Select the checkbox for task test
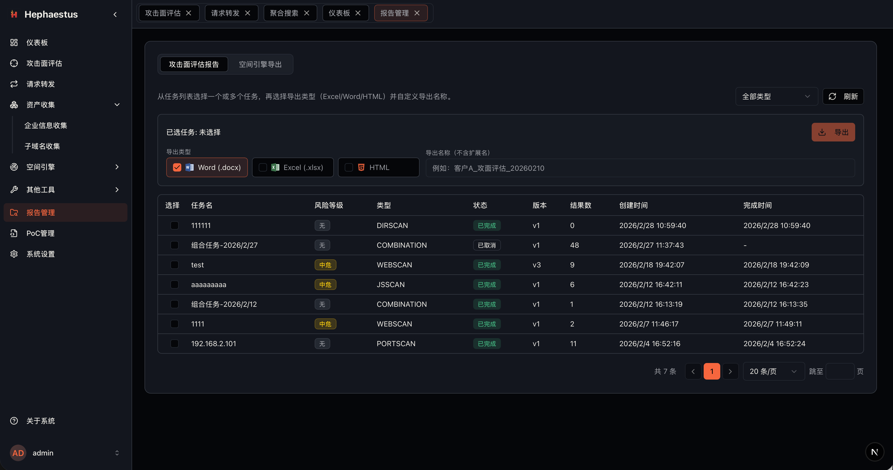 point(174,265)
